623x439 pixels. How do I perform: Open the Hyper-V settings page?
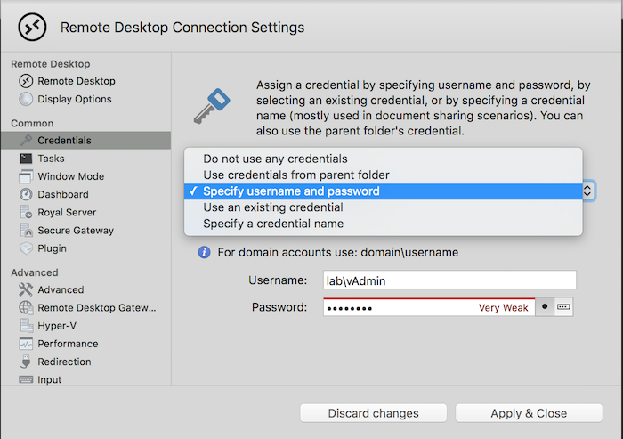pyautogui.click(x=57, y=326)
